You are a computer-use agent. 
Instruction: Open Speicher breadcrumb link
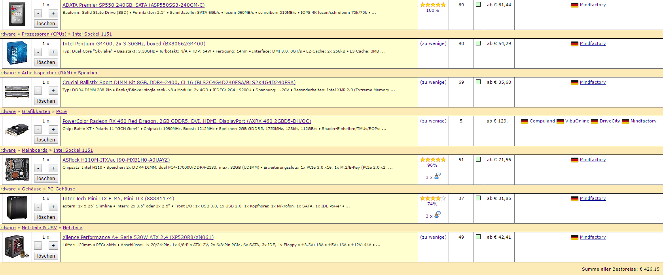pyautogui.click(x=88, y=73)
